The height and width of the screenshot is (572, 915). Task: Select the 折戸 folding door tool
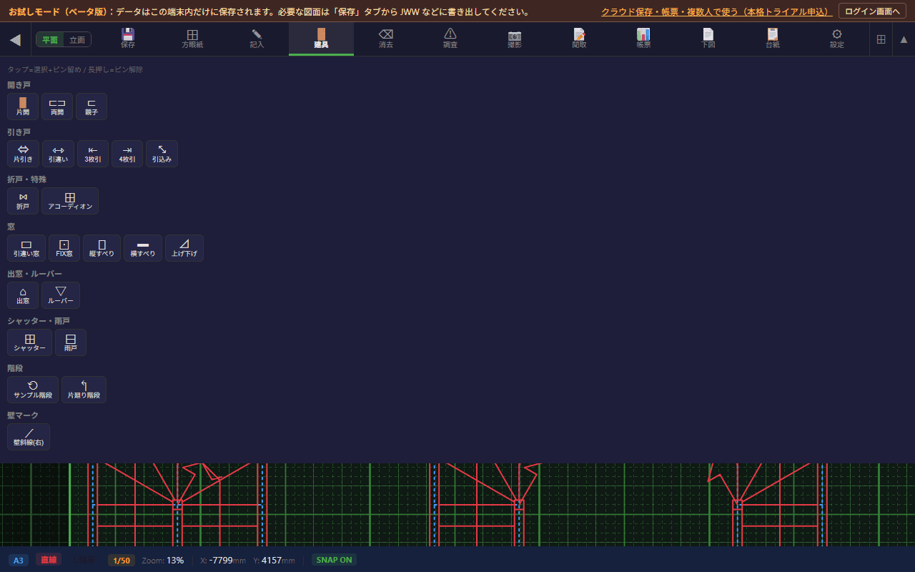[23, 201]
